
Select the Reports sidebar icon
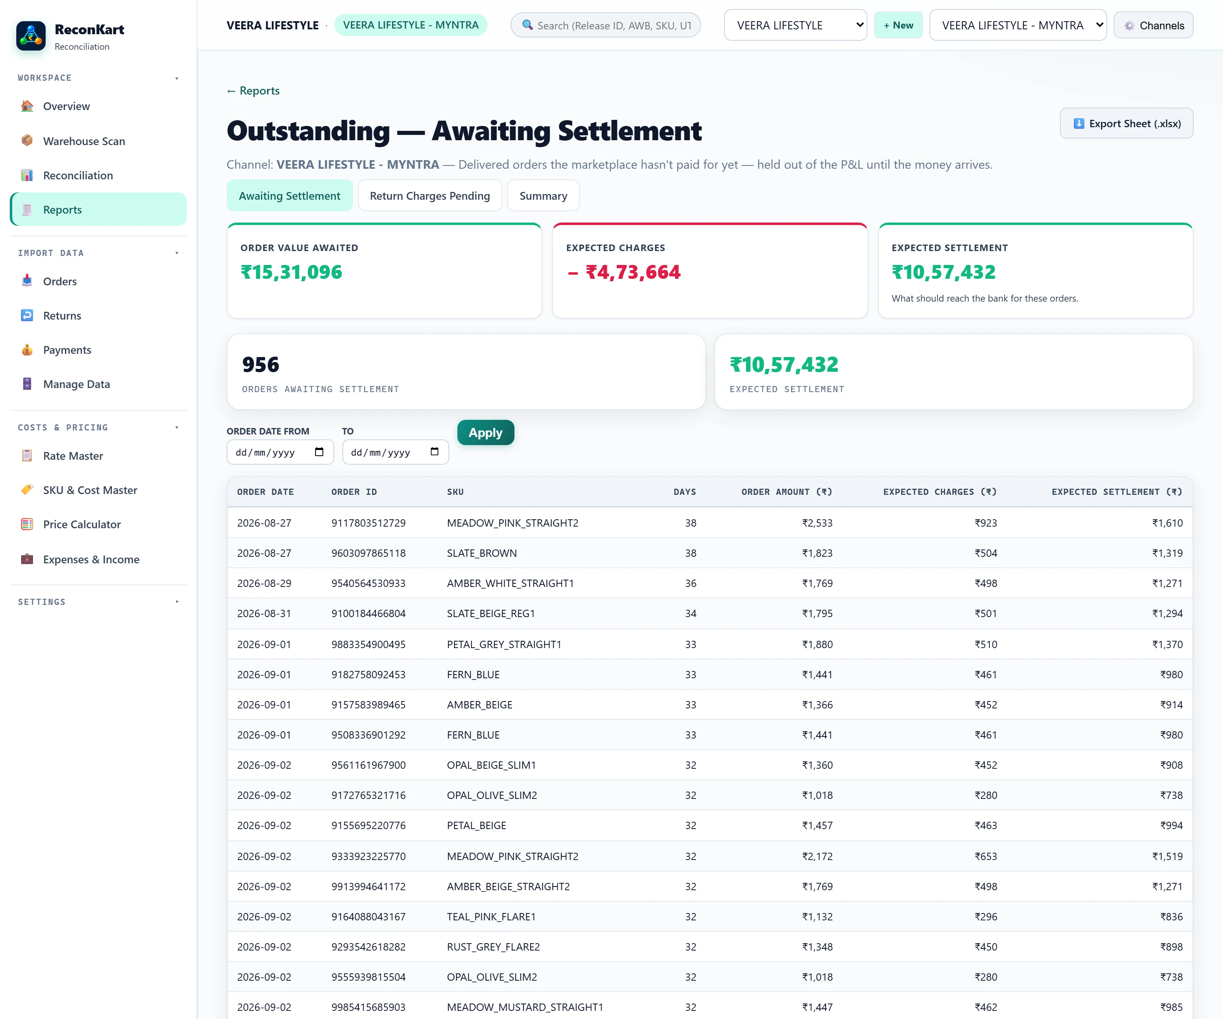click(27, 210)
